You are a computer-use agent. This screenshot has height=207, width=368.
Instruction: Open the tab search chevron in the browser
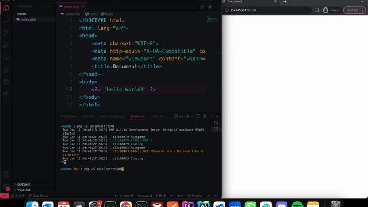click(x=362, y=2)
